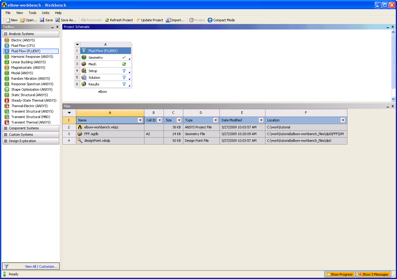
Task: Toggle the toolbox filter icon
Action: point(6,267)
